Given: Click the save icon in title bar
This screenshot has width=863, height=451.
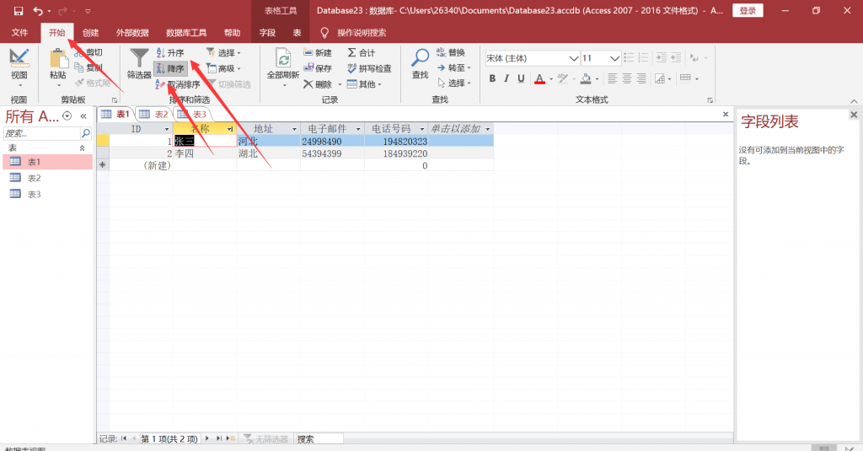Looking at the screenshot, I should pyautogui.click(x=19, y=10).
